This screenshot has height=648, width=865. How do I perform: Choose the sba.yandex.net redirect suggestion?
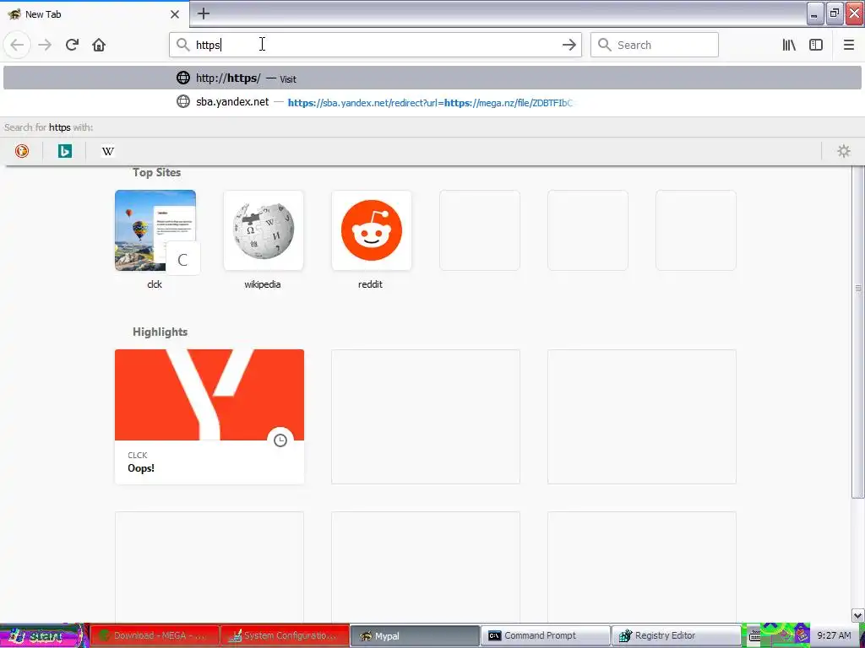(x=432, y=102)
